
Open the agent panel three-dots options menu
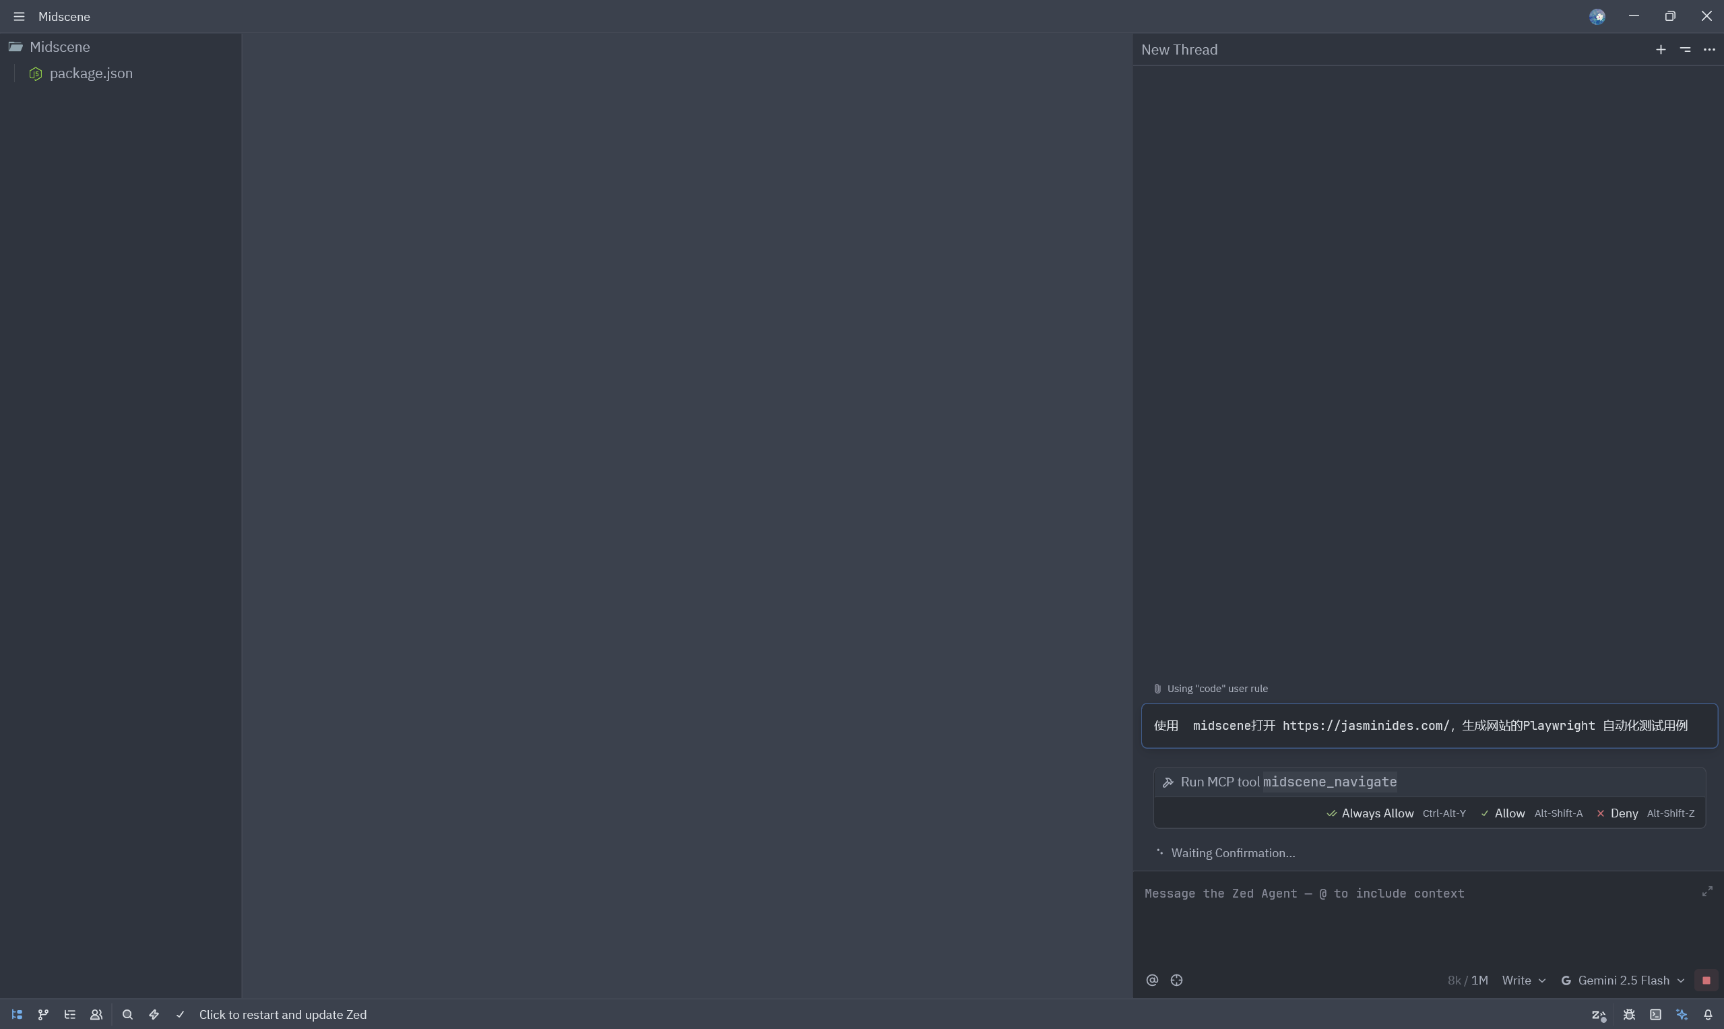(1709, 49)
